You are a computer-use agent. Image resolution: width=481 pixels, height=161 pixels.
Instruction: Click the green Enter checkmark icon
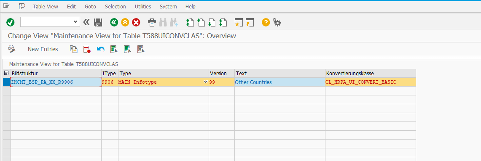coord(11,22)
